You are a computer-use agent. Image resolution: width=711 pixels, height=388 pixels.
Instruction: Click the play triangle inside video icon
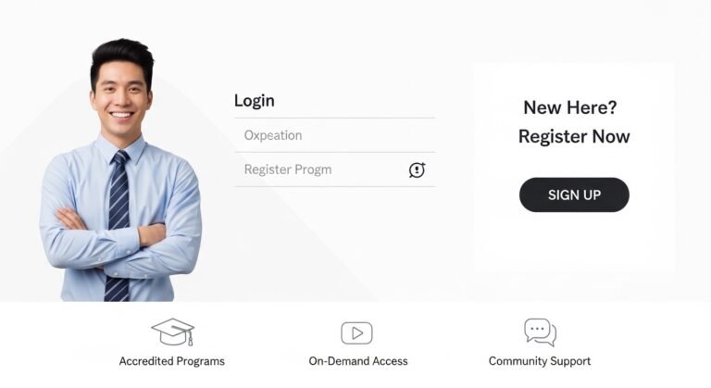point(357,333)
